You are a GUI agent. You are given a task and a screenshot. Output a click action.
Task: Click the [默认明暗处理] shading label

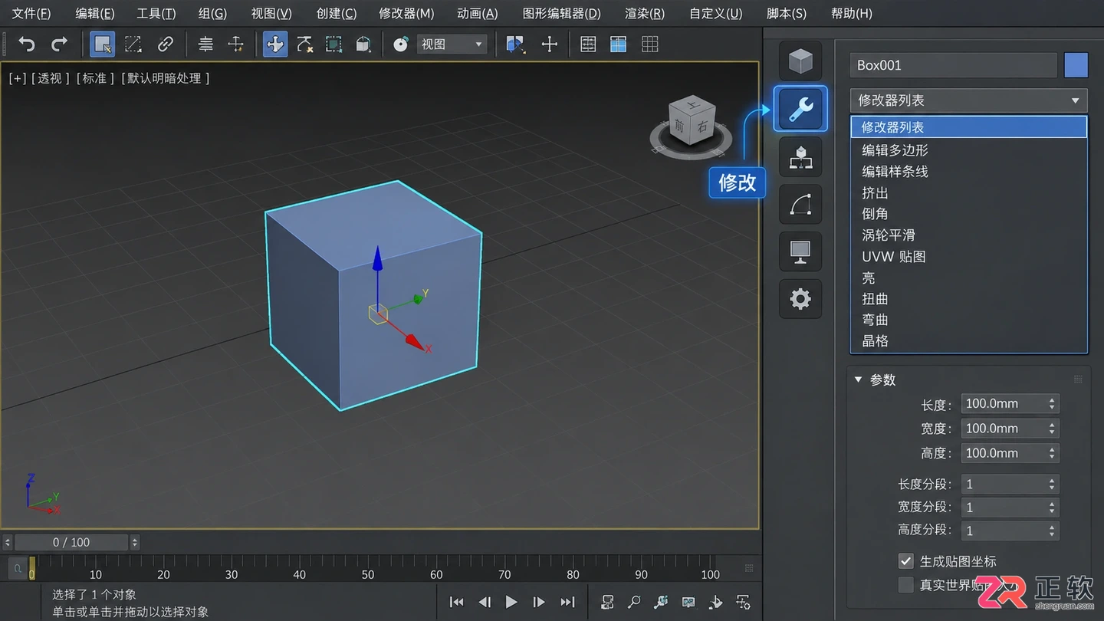click(165, 78)
